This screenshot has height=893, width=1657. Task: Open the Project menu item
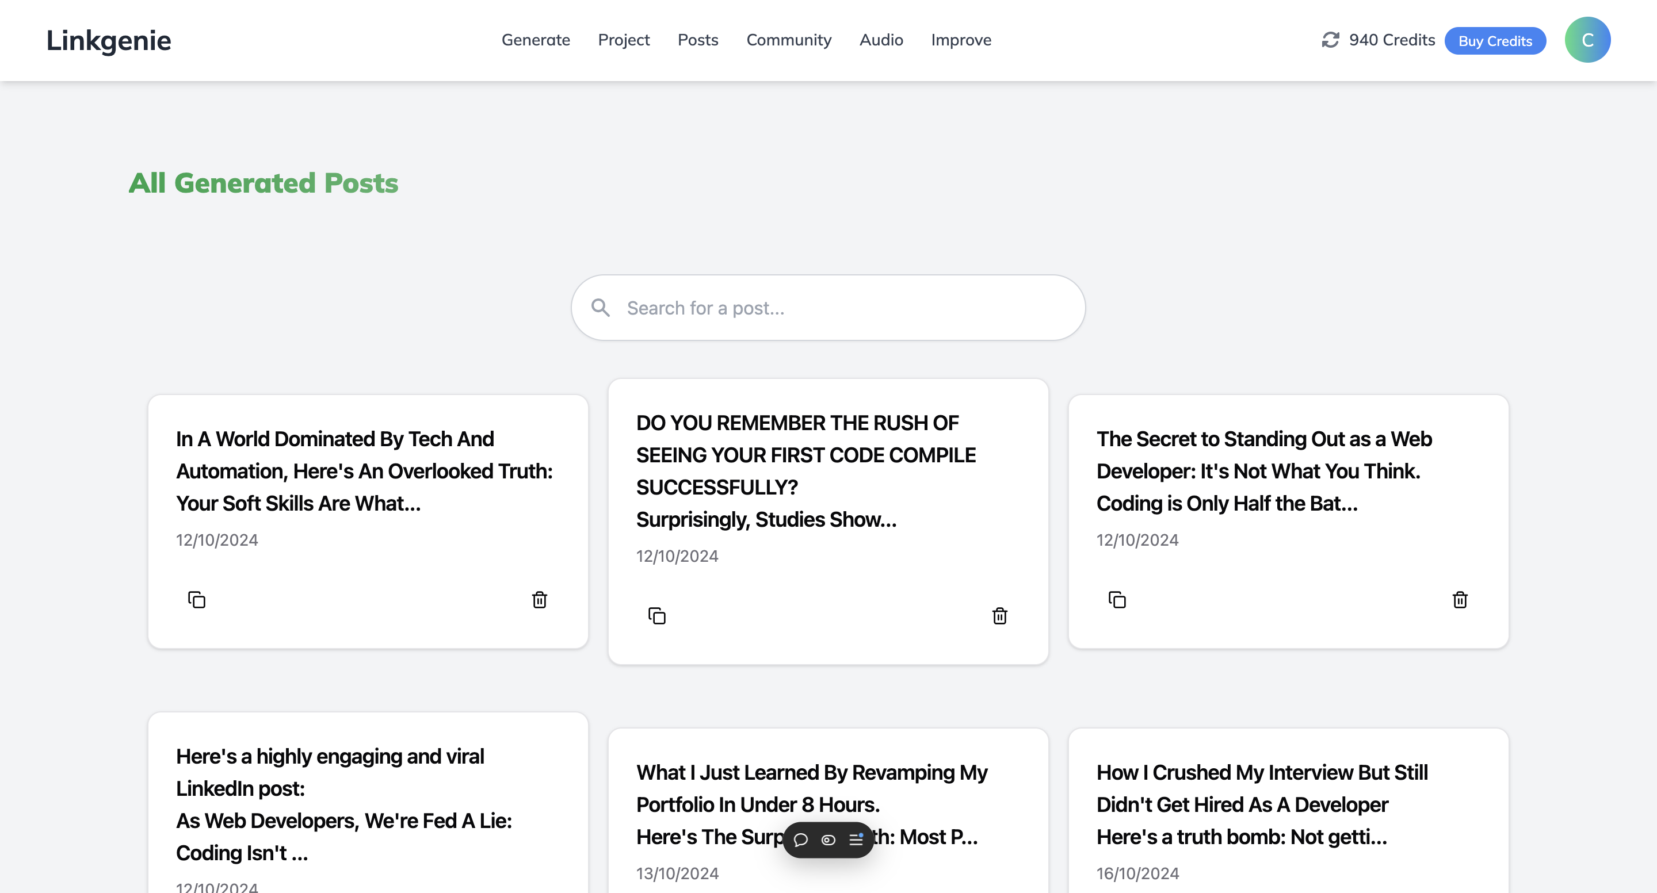[623, 40]
